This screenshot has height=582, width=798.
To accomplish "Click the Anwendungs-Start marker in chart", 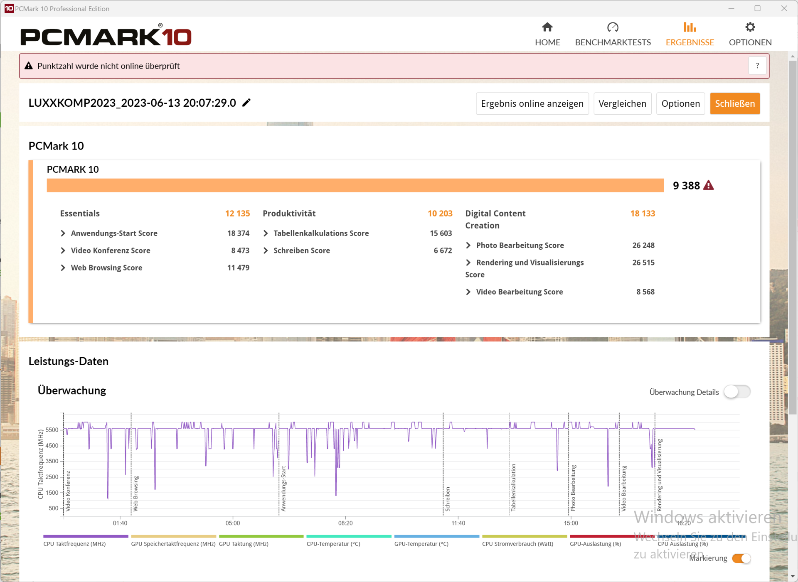I will 283,489.
